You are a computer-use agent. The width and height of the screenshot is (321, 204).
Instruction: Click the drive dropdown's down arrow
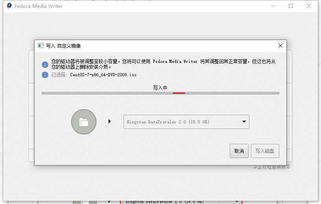[244, 122]
